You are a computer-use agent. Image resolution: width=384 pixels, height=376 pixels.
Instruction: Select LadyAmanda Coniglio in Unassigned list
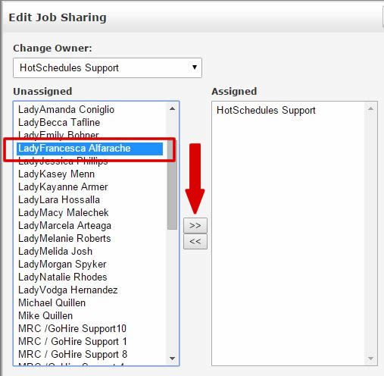(66, 110)
